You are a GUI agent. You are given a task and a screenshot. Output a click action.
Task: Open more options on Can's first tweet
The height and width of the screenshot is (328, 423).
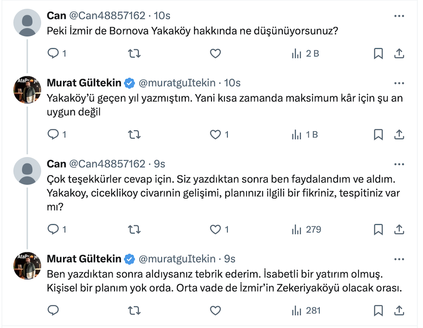click(399, 16)
